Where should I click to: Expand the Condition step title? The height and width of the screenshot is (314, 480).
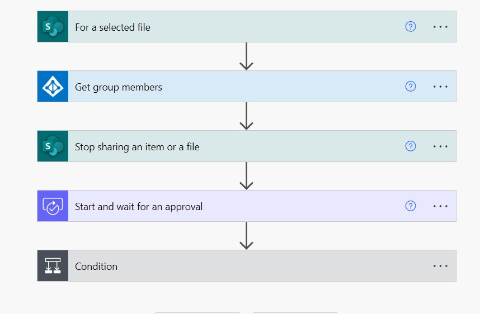96,267
